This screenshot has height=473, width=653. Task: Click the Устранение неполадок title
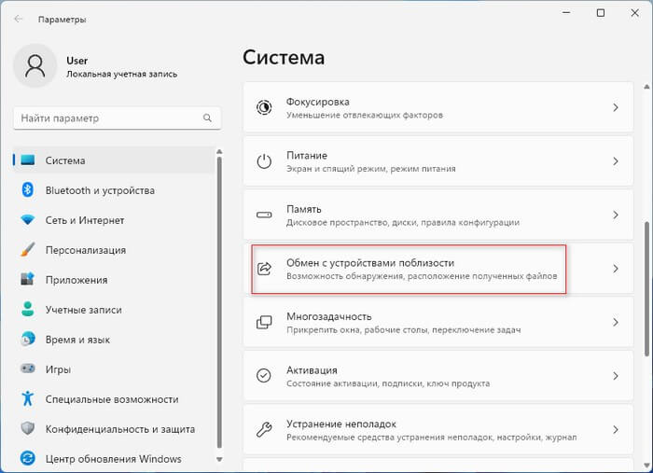point(341,424)
